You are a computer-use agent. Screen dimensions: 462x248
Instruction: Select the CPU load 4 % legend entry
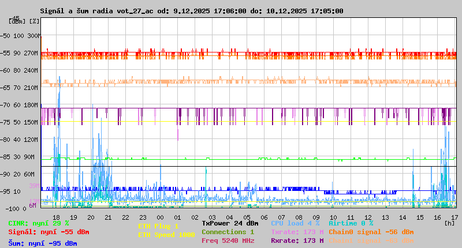coord(295,223)
